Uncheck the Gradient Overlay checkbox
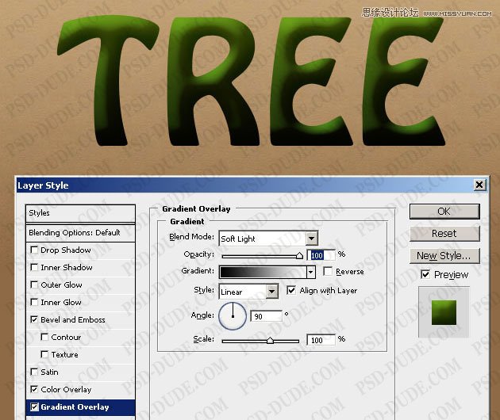The image size is (500, 420). [x=34, y=407]
